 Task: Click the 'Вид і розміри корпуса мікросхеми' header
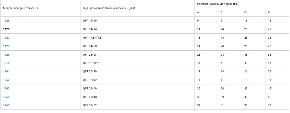(x=109, y=8)
